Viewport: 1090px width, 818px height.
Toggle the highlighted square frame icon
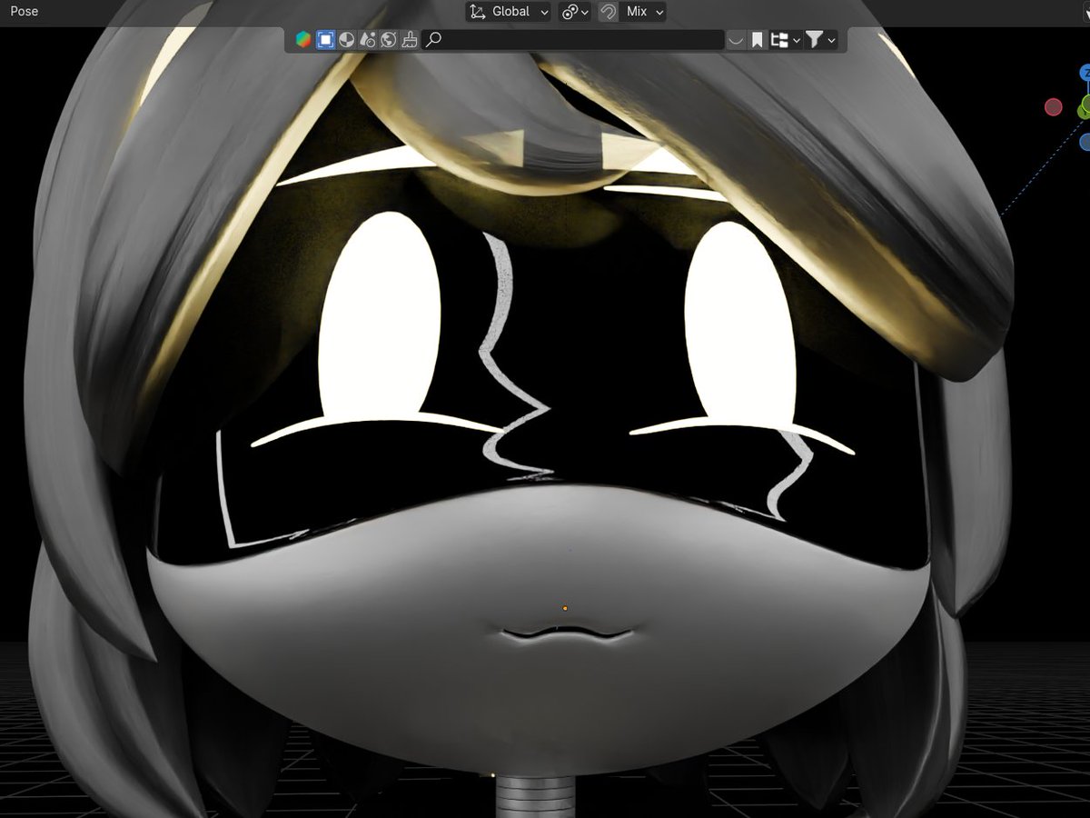tap(325, 39)
